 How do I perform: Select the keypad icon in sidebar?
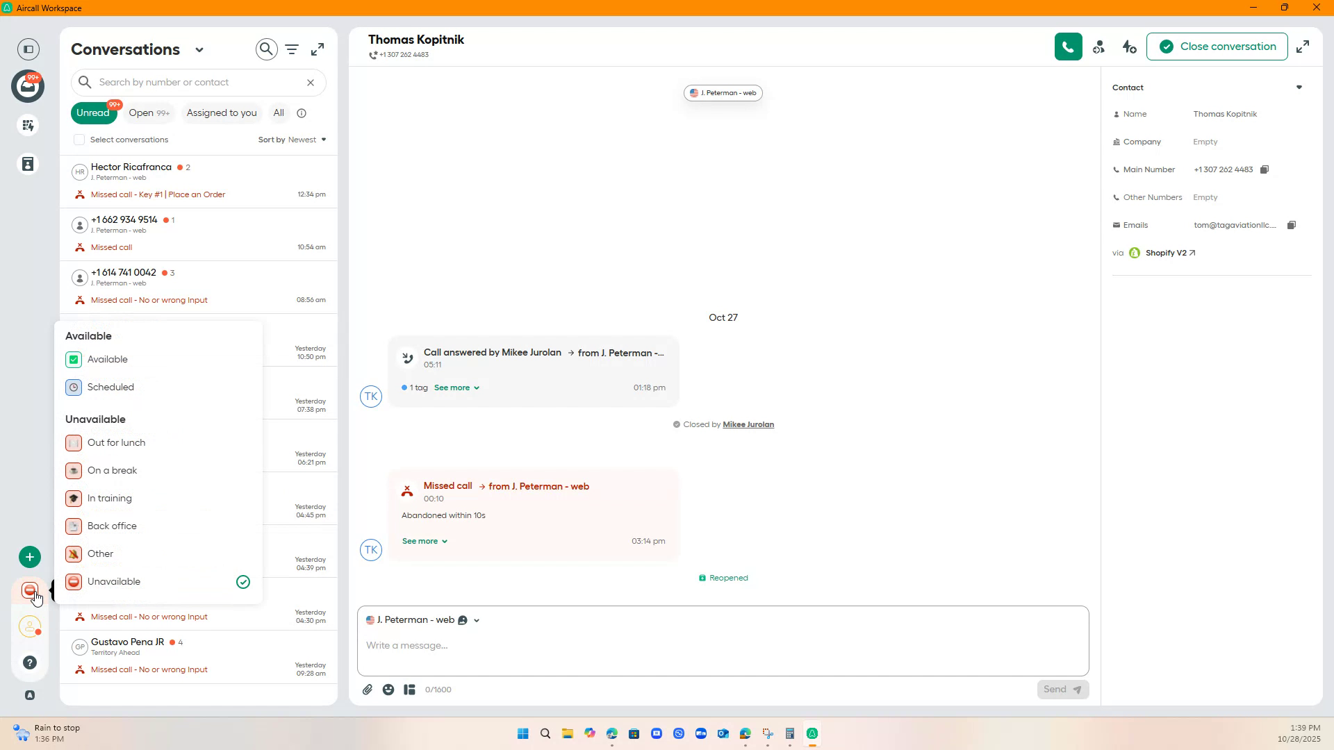pos(28,126)
